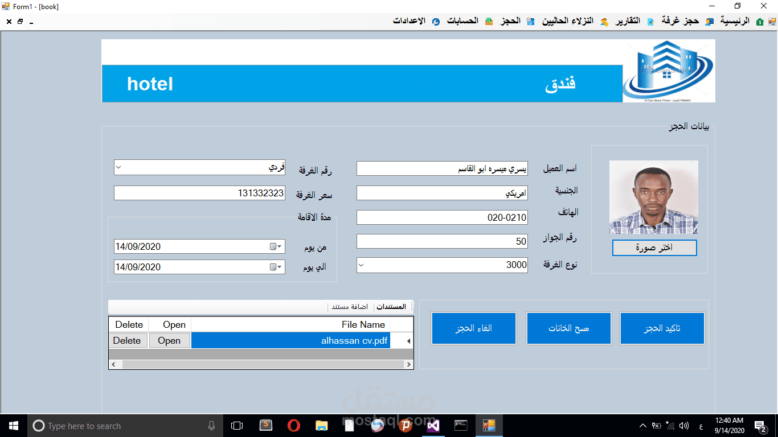Click the Wi-Fi network tray icon

(670, 426)
